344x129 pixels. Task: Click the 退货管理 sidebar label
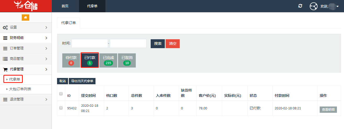point(17,99)
